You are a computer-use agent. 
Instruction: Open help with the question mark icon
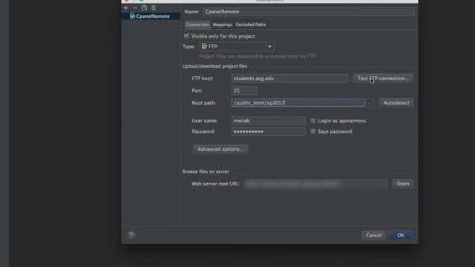point(131,235)
